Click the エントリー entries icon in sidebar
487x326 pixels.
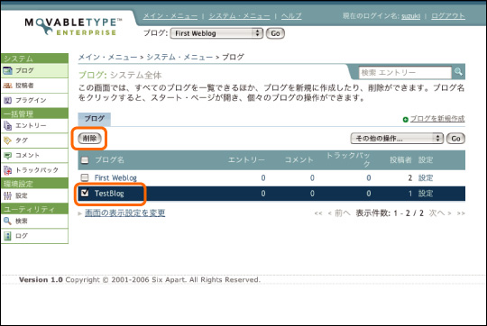point(7,125)
